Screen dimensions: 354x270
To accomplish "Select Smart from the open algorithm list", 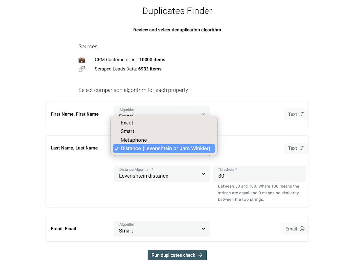I will pyautogui.click(x=128, y=131).
